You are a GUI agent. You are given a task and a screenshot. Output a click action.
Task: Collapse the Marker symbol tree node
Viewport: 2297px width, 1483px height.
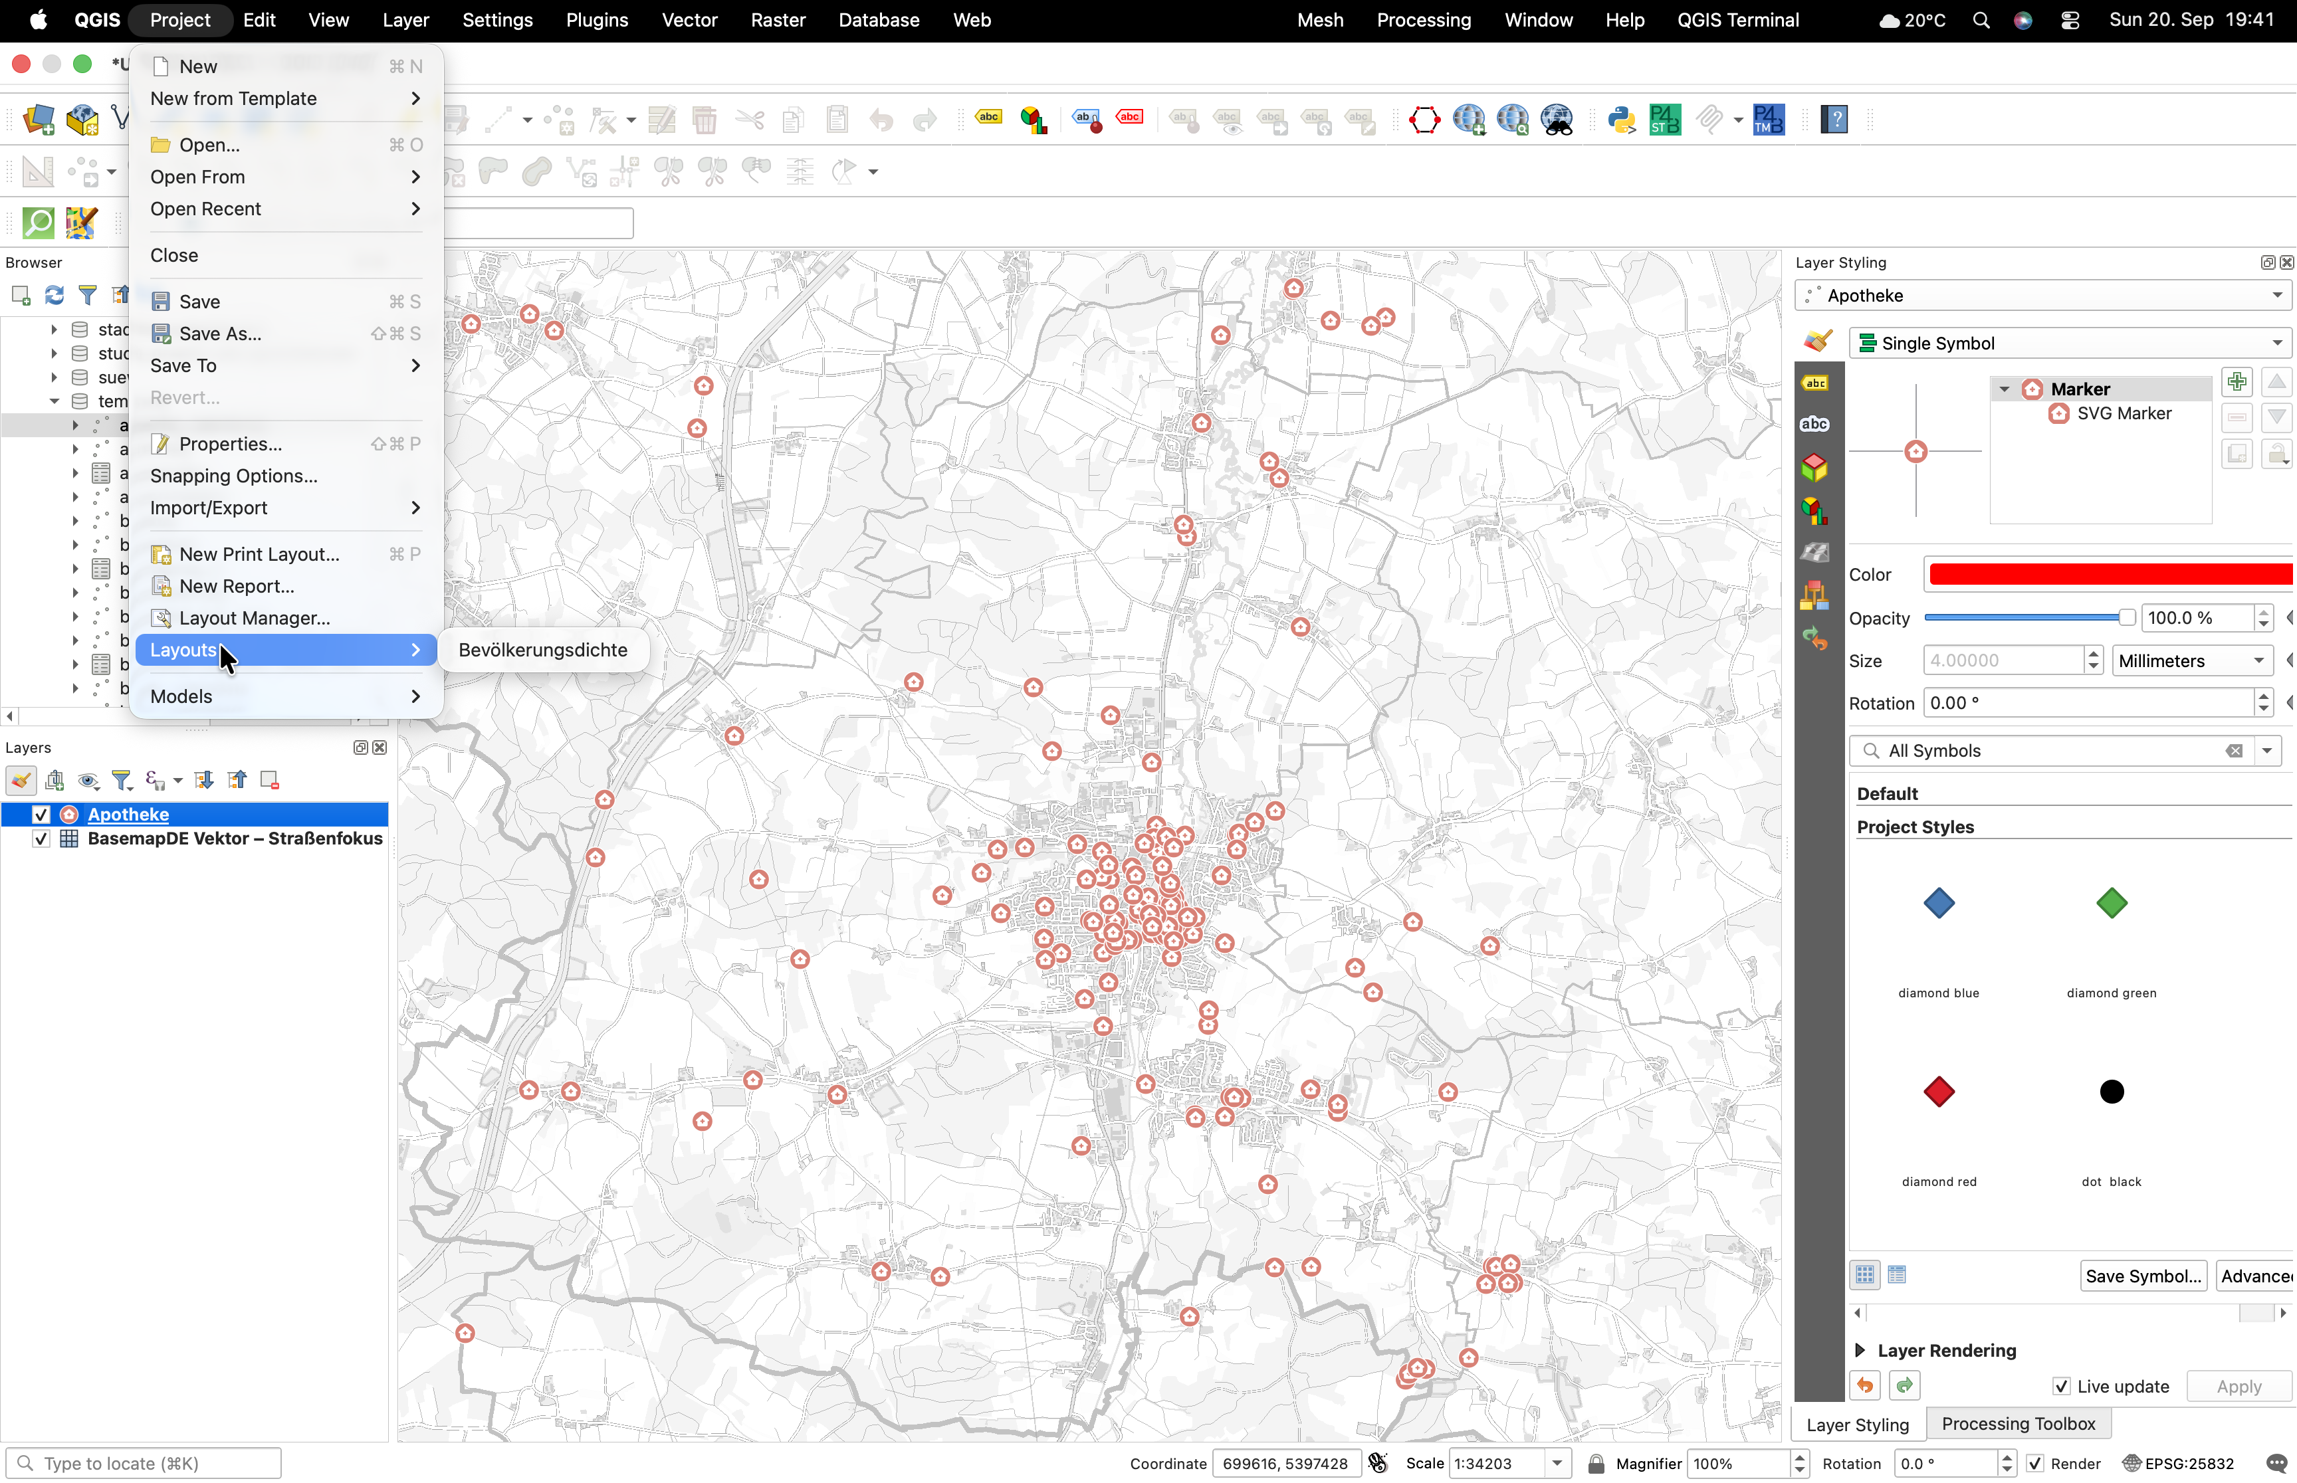[2004, 389]
